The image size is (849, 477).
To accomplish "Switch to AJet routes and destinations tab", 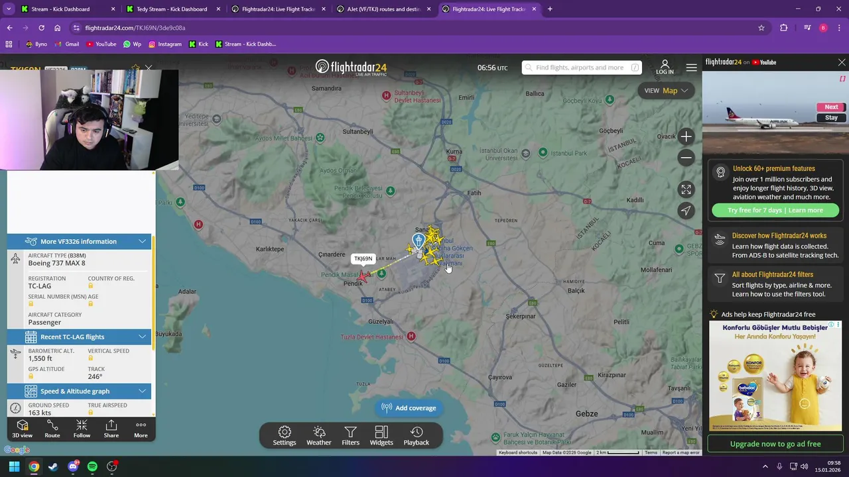I will (x=384, y=9).
